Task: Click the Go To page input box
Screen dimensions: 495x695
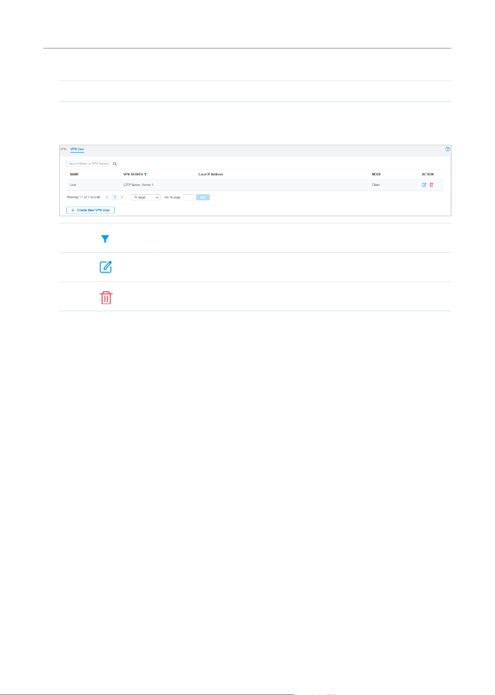Action: (x=188, y=197)
